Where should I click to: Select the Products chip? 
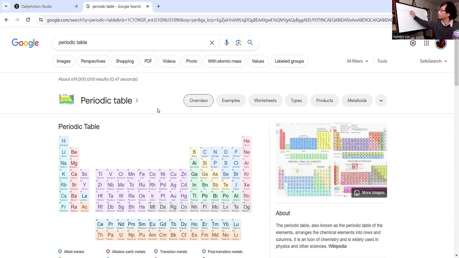tap(325, 100)
